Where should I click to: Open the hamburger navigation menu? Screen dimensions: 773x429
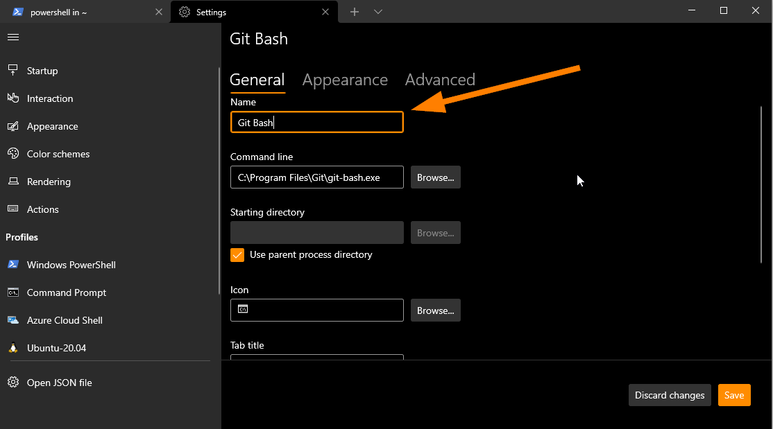pos(13,37)
